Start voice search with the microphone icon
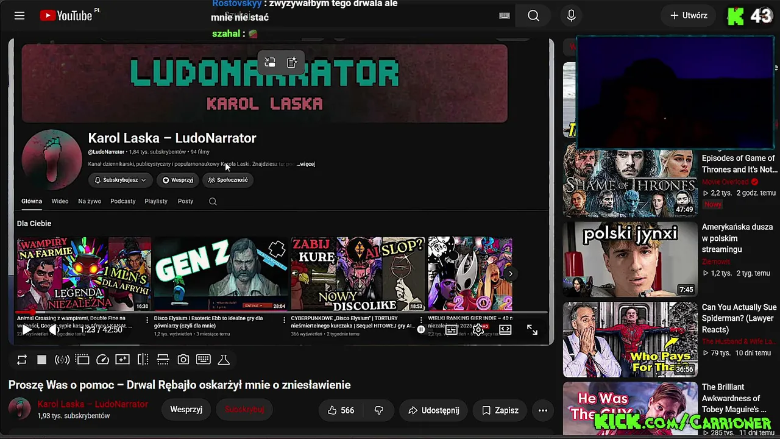The width and height of the screenshot is (780, 439). click(x=571, y=16)
